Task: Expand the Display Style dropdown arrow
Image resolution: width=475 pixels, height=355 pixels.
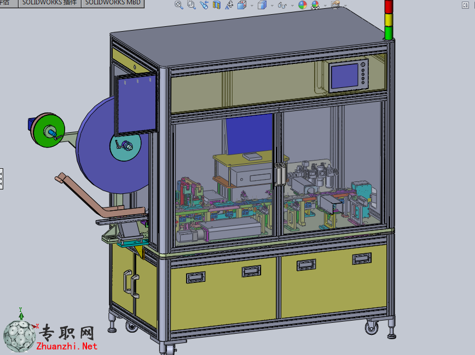Action: pyautogui.click(x=272, y=5)
